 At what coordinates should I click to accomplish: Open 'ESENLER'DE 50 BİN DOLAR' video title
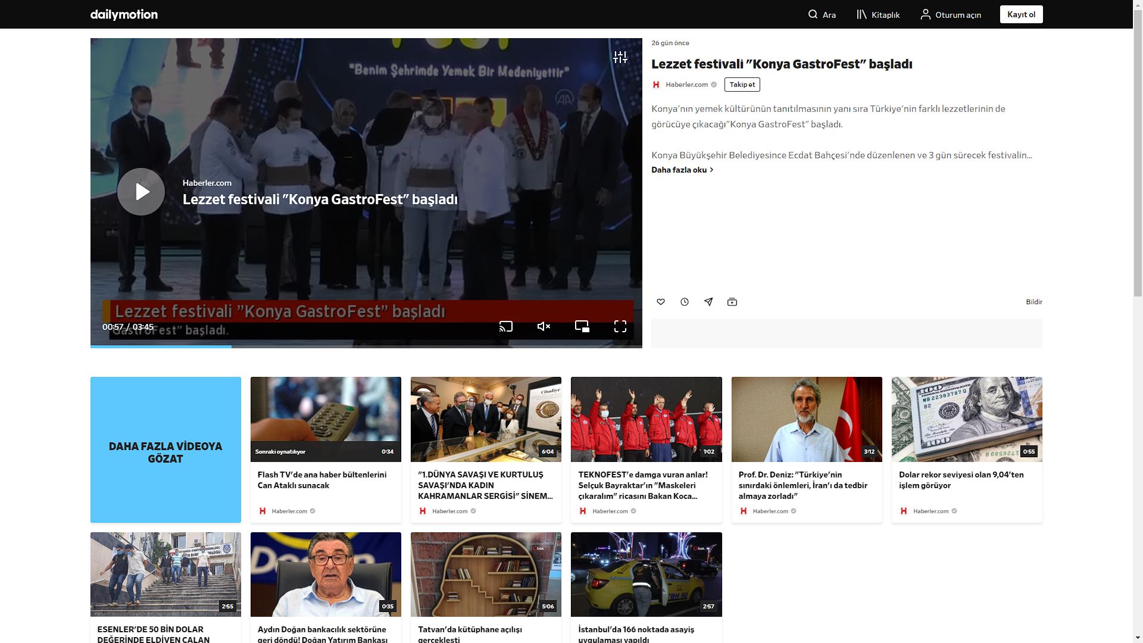coord(154,634)
